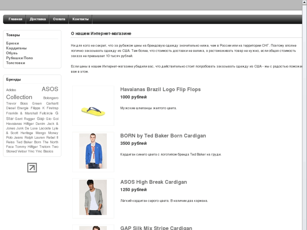Open ASOS High Break Cardigan title
The width and height of the screenshot is (307, 230).
pyautogui.click(x=154, y=182)
